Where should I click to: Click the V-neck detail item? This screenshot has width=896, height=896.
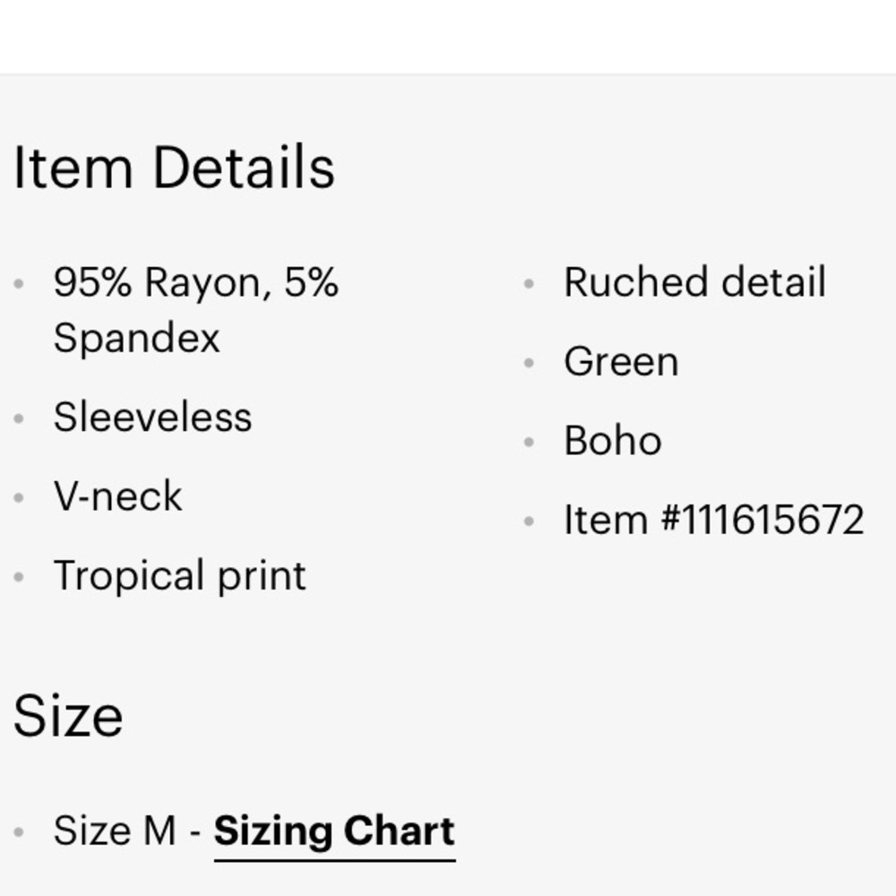117,496
